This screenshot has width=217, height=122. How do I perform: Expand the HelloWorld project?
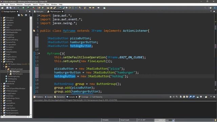pyautogui.click(x=1, y=84)
